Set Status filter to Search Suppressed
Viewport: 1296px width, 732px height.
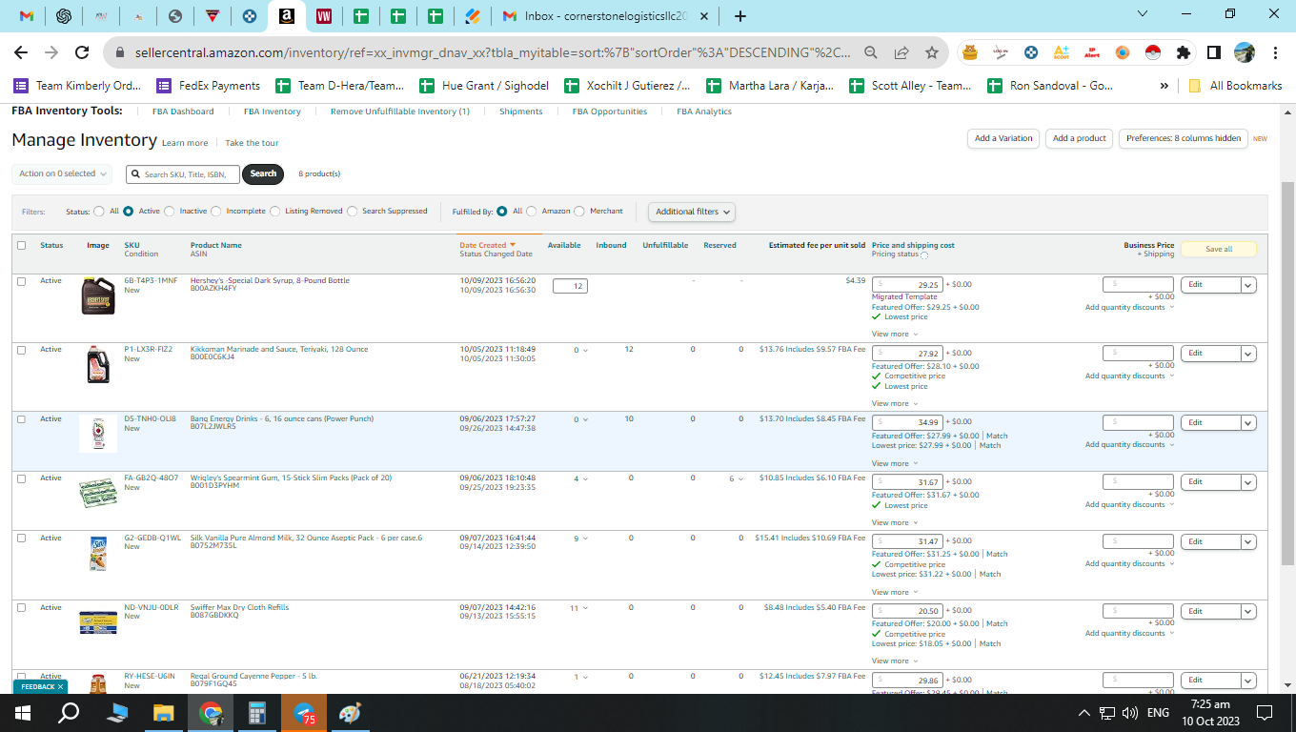tap(352, 212)
